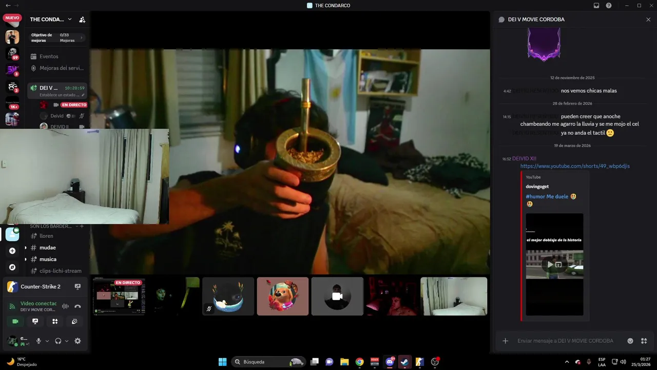The height and width of the screenshot is (370, 657).
Task: Open the soundboard button
Action: [x=74, y=321]
